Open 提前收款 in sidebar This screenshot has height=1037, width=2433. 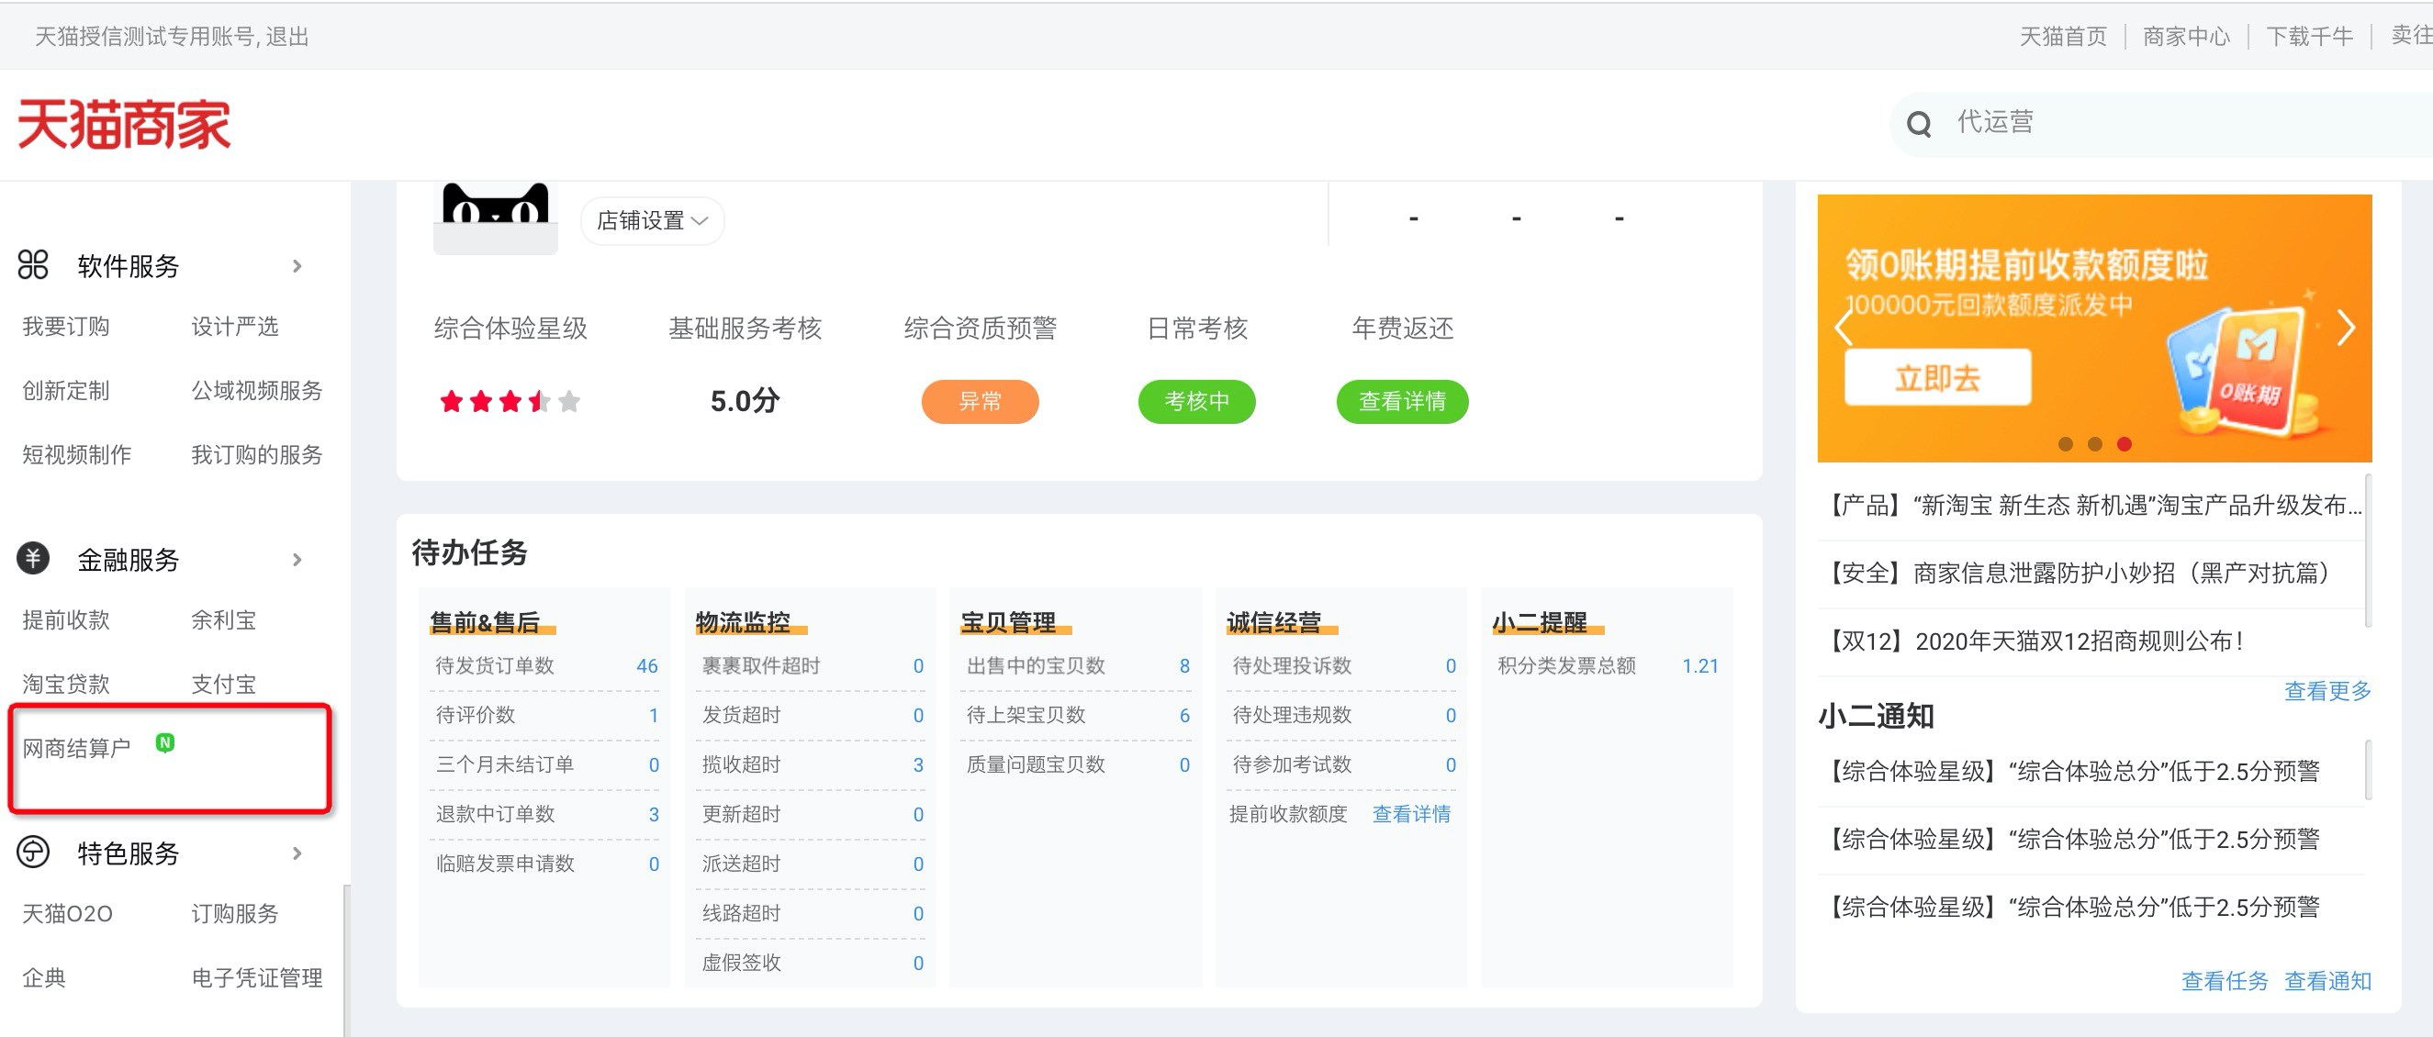[x=66, y=620]
